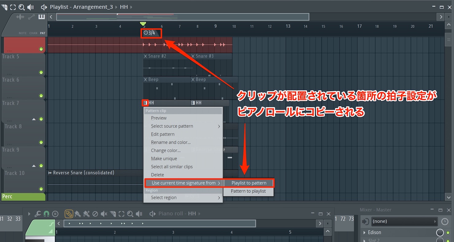The width and height of the screenshot is (454, 242).
Task: Select Piano roll paint drums tool
Action: [x=86, y=214]
